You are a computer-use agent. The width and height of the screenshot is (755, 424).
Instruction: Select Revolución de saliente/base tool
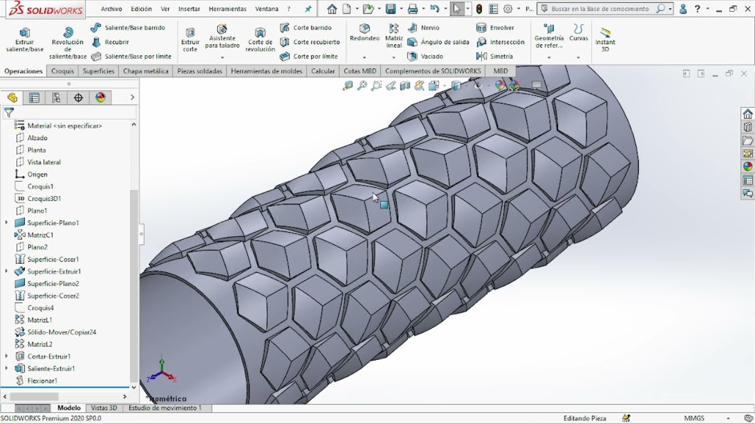(68, 43)
